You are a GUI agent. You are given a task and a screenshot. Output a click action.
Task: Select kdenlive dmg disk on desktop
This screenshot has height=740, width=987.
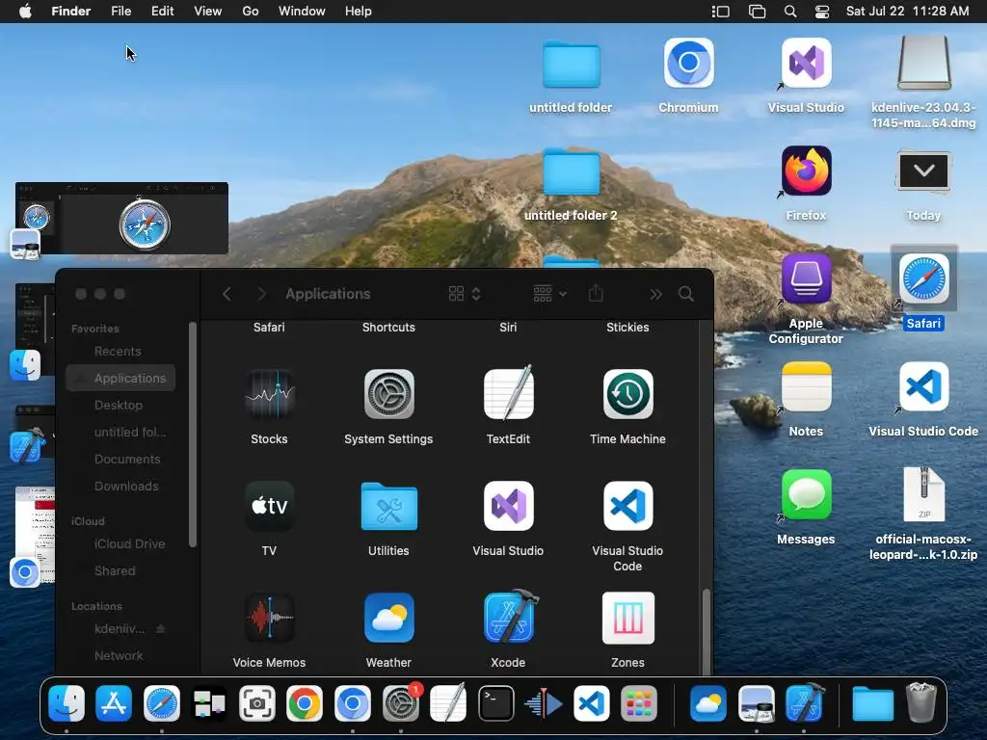[x=923, y=63]
